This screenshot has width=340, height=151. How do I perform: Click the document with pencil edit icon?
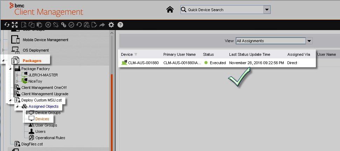click(94, 25)
